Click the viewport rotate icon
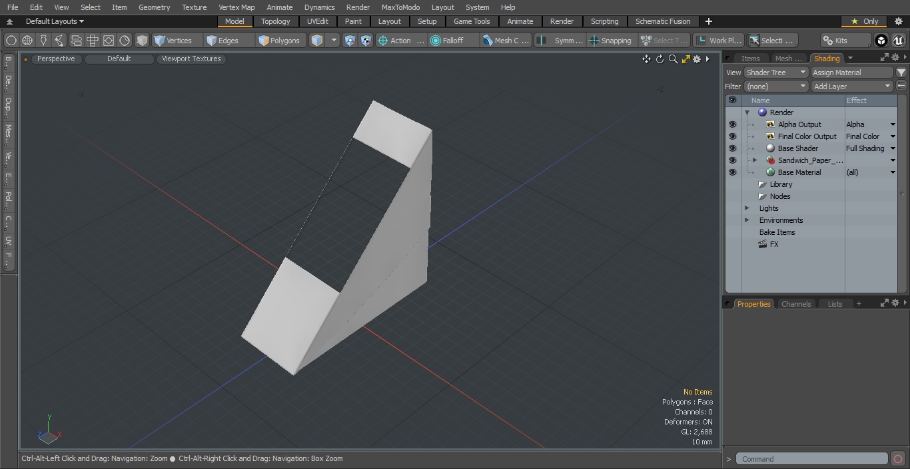The height and width of the screenshot is (469, 910). (660, 59)
